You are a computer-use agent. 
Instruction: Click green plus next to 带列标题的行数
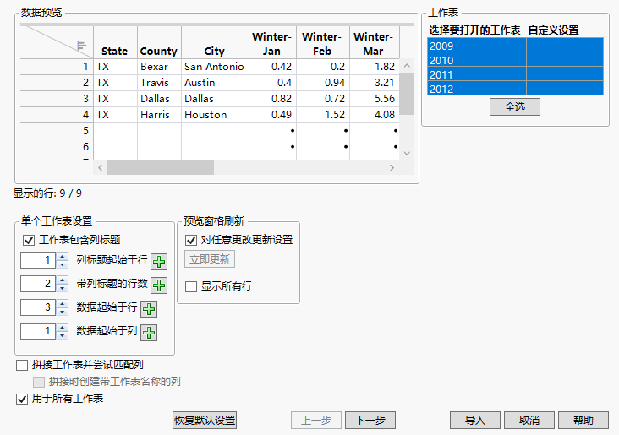(159, 285)
